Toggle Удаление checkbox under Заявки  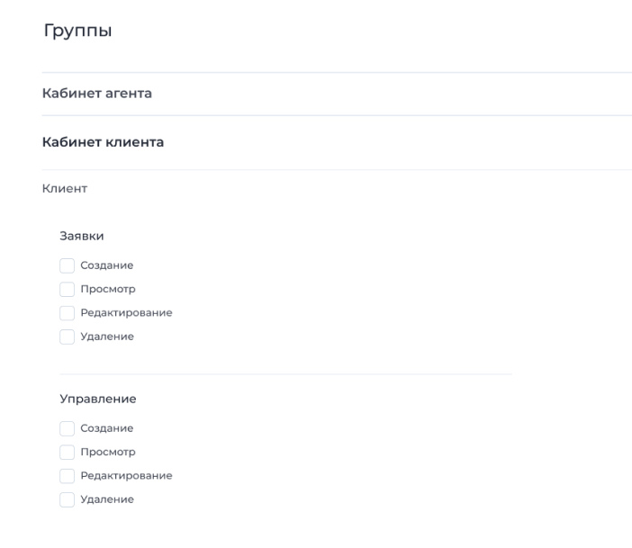tap(67, 337)
